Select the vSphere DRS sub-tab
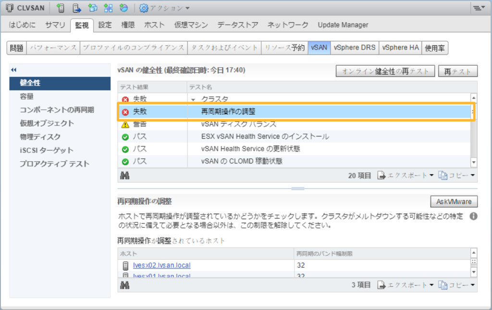 (355, 48)
